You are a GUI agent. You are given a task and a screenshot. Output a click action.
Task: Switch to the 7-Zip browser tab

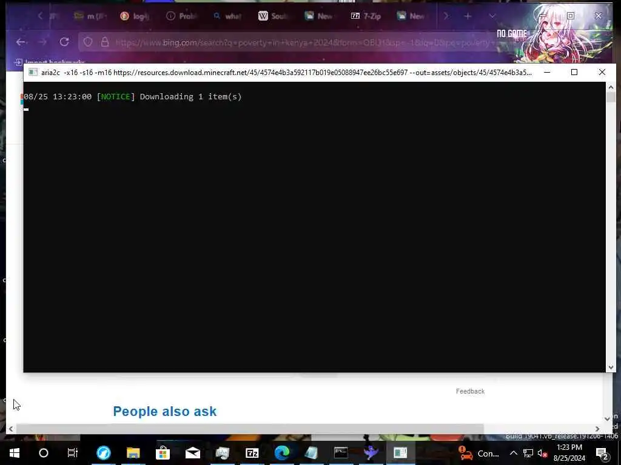point(366,16)
